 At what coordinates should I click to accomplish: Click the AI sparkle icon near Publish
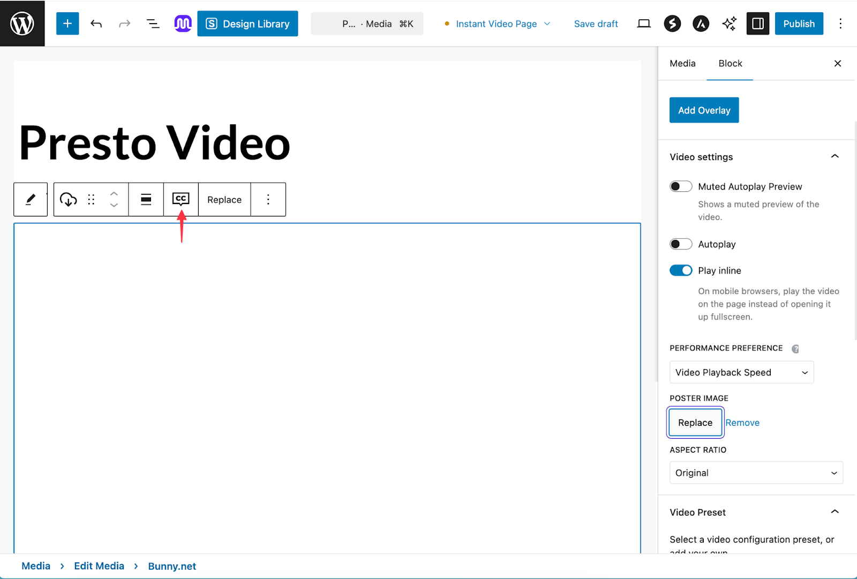[x=728, y=23]
